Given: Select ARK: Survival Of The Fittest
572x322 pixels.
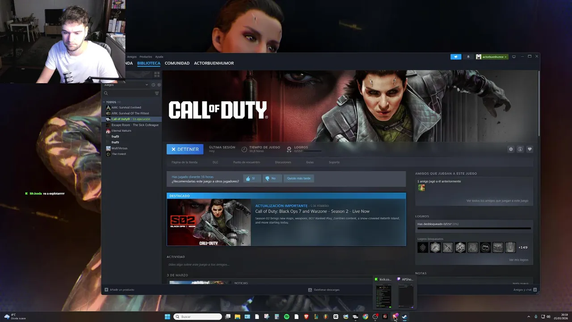Looking at the screenshot, I should point(130,113).
